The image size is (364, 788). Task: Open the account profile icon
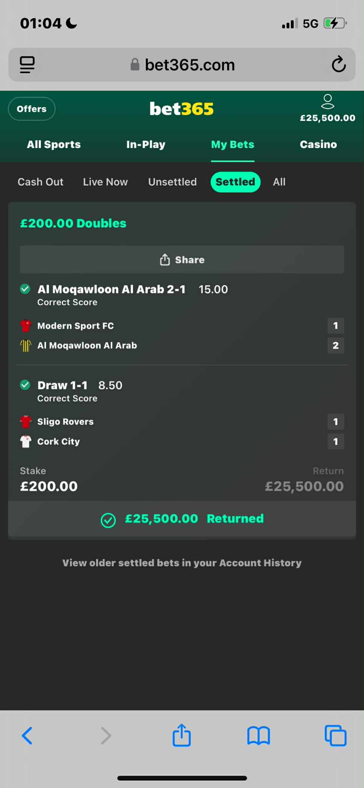pyautogui.click(x=327, y=102)
